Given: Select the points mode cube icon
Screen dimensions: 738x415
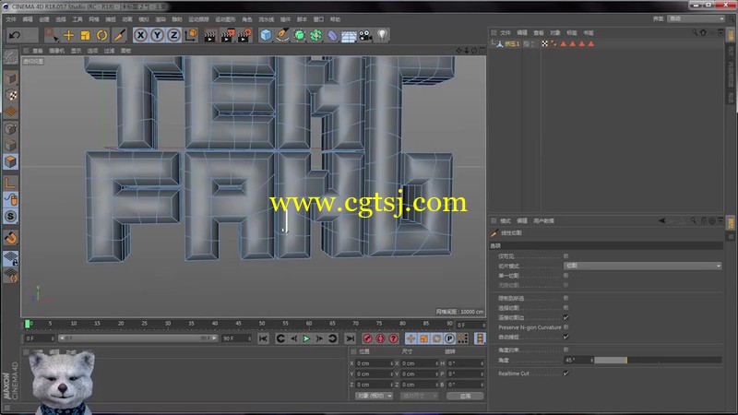Looking at the screenshot, I should pyautogui.click(x=11, y=128).
